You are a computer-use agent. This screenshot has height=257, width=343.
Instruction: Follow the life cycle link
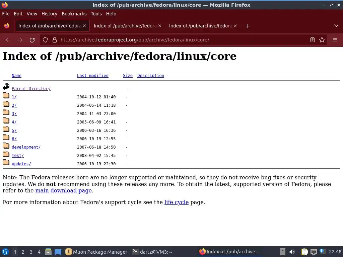point(177,202)
